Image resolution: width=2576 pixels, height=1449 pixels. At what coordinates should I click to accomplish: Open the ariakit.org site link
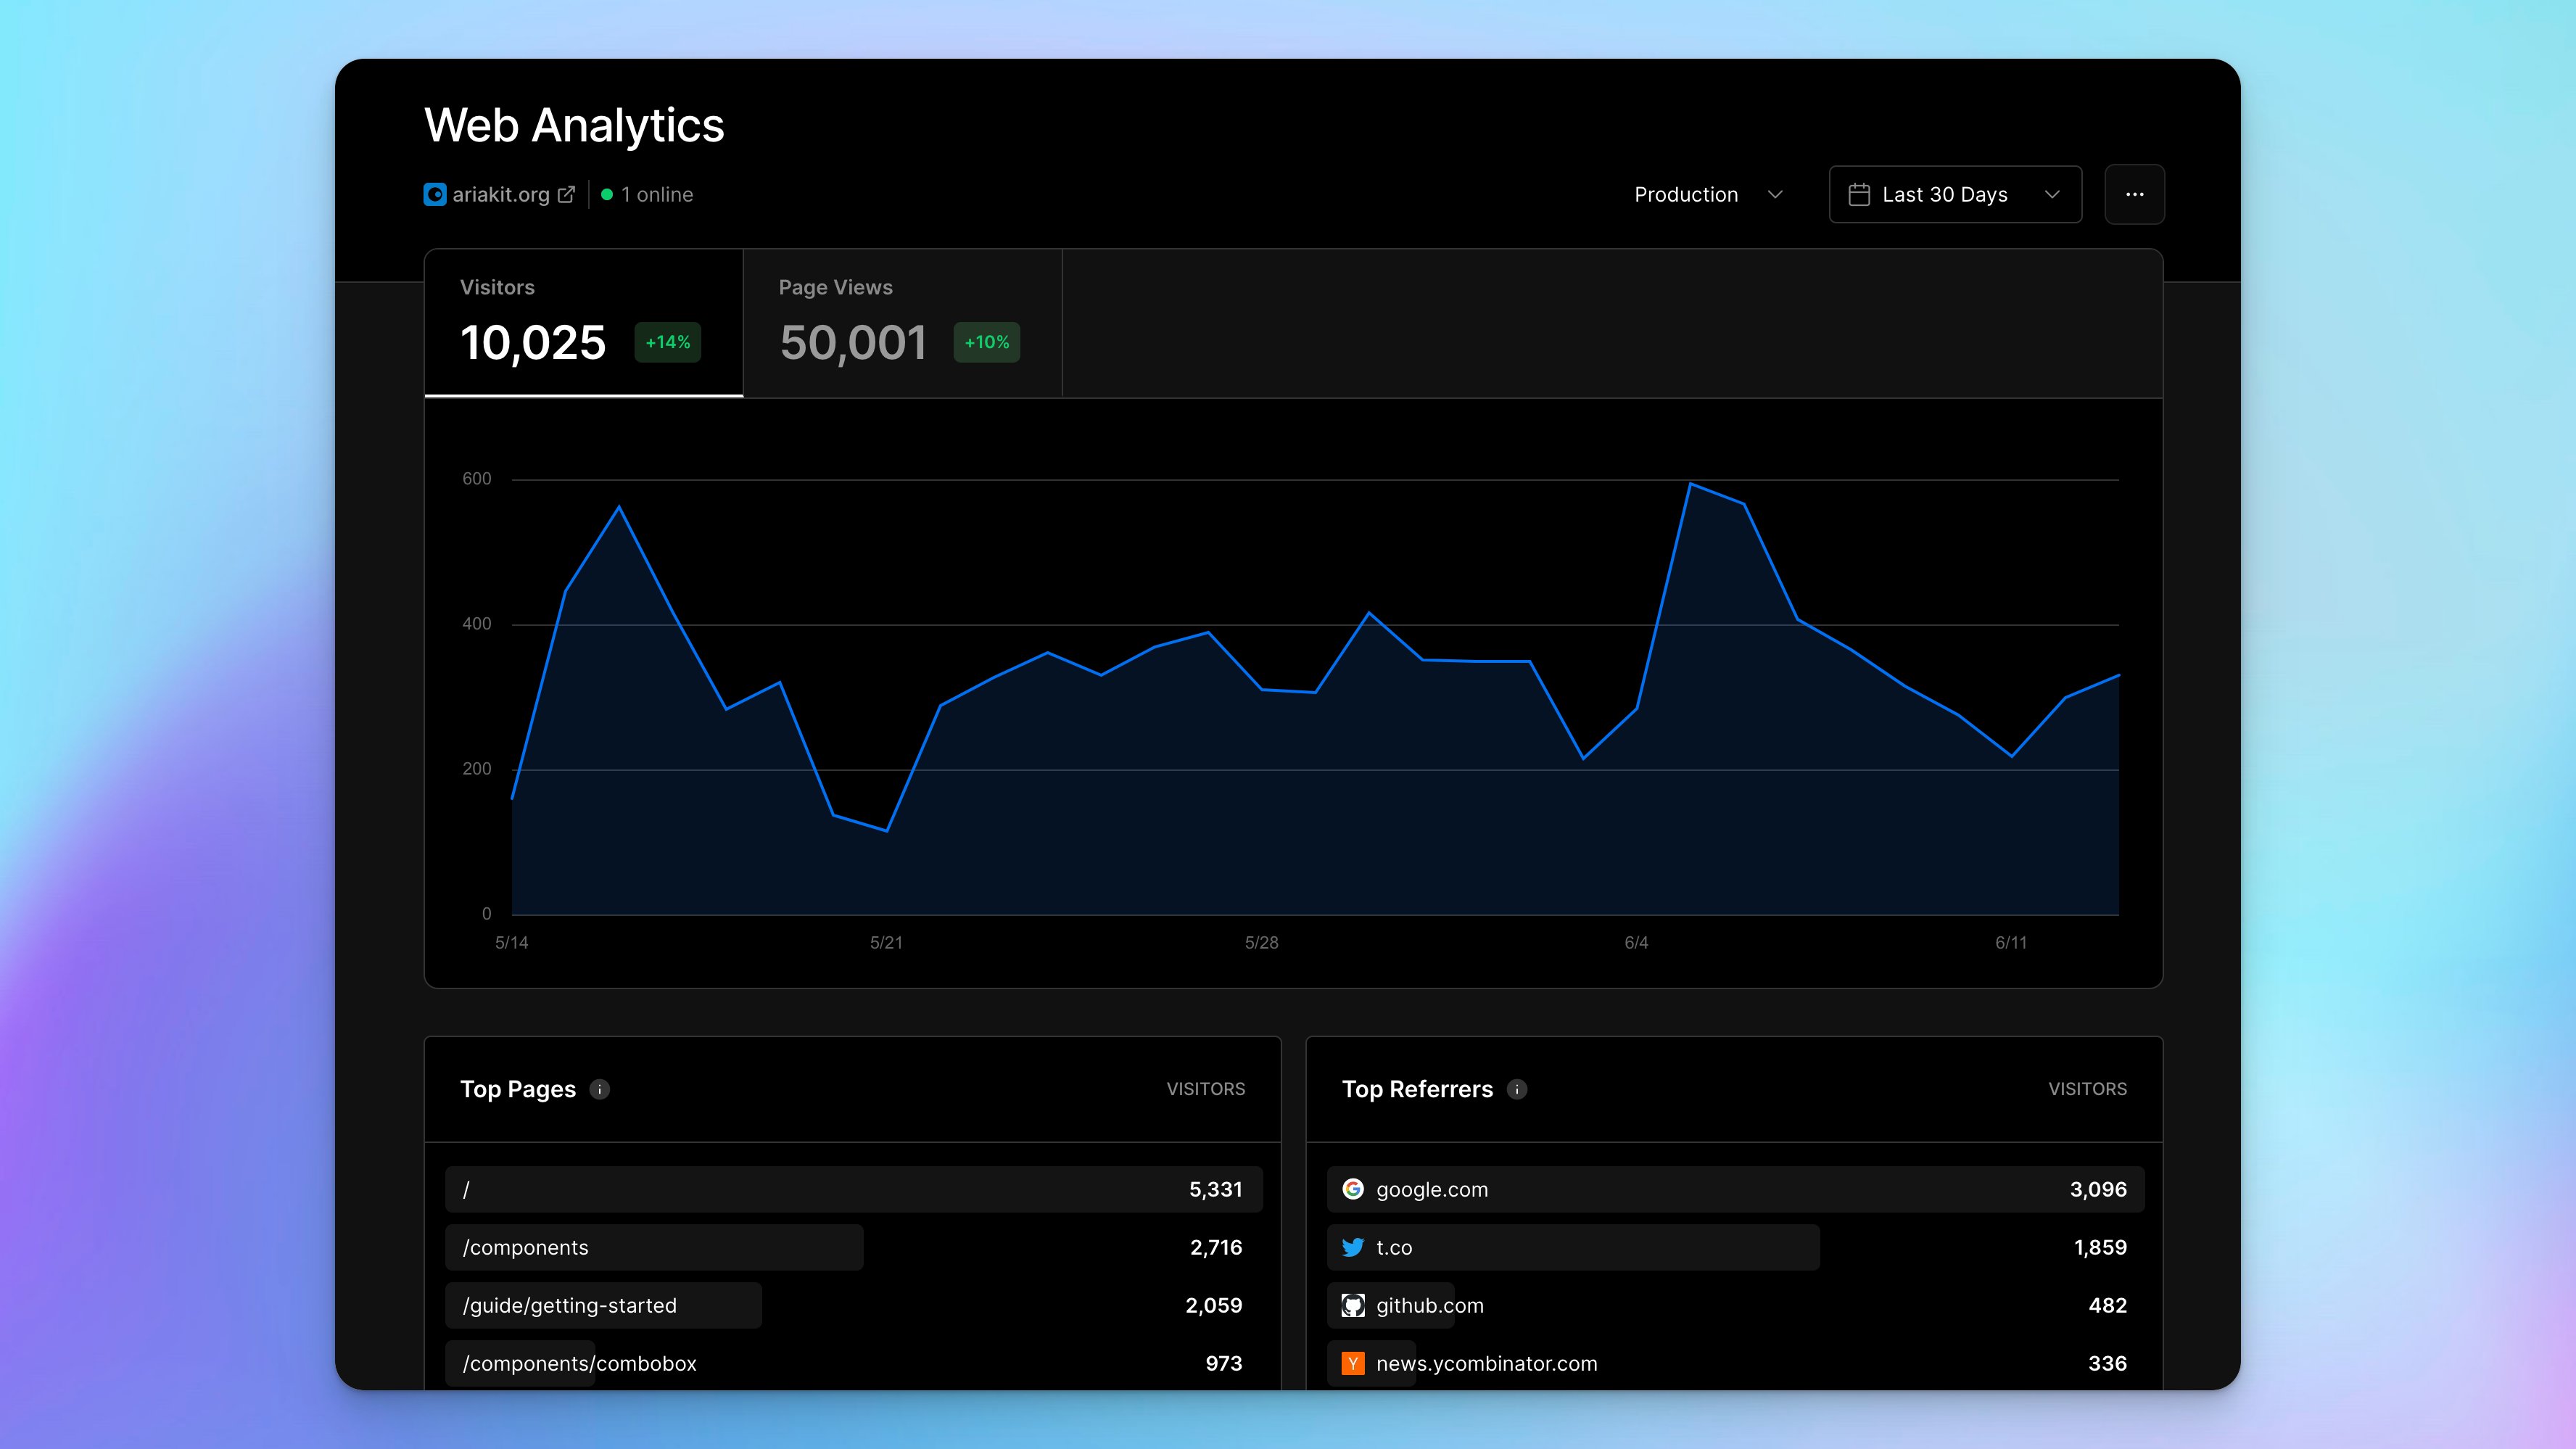(x=500, y=194)
